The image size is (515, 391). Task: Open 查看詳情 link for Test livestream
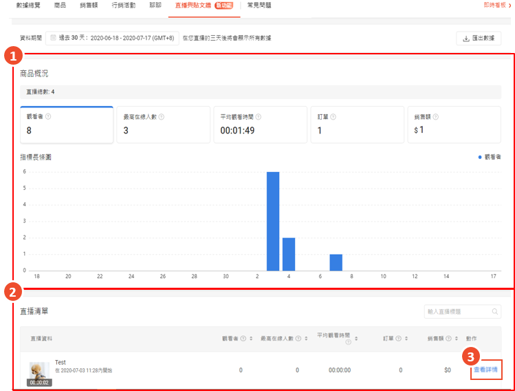coord(485,370)
